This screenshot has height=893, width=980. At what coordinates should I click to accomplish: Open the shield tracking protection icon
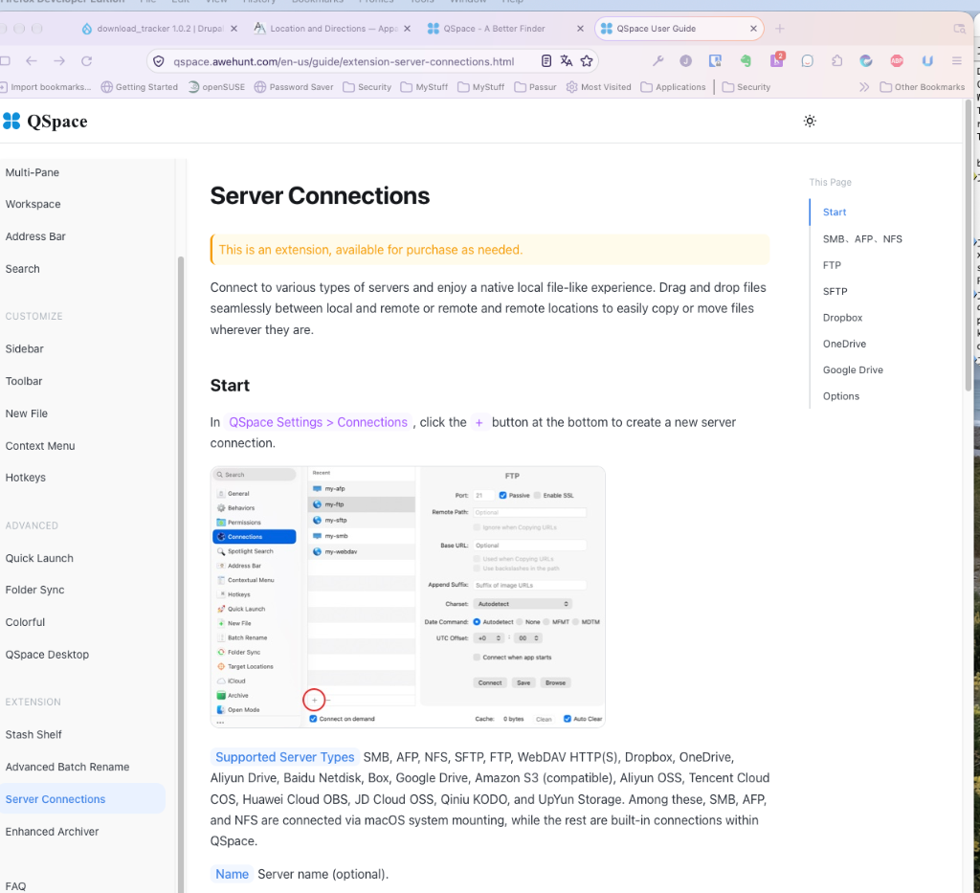point(159,61)
